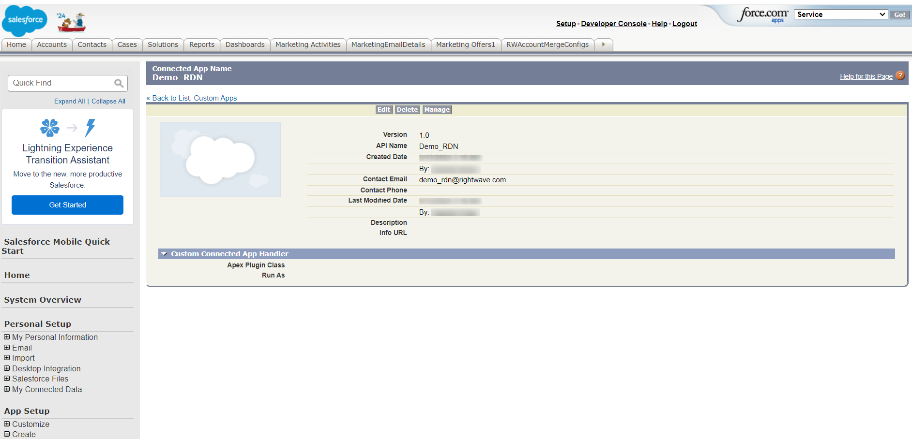Open Help for this Page link
The image size is (912, 439).
pos(866,76)
